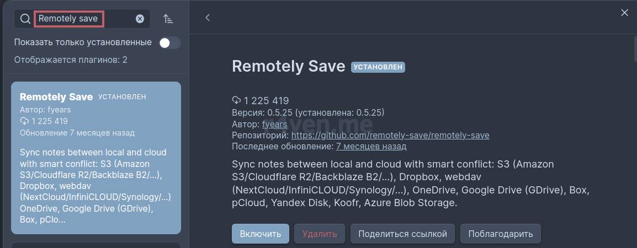Close the plugin browser dialog
Screen dimensions: 637x248
624,13
